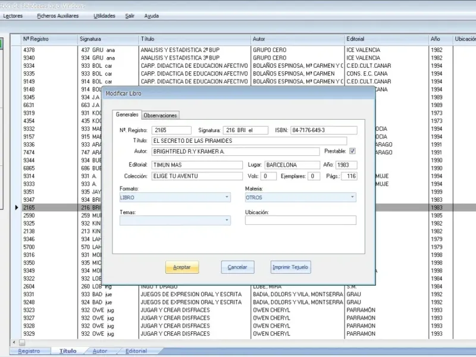The image size is (476, 357).
Task: Switch to the Observaciones tab
Action: pos(160,115)
